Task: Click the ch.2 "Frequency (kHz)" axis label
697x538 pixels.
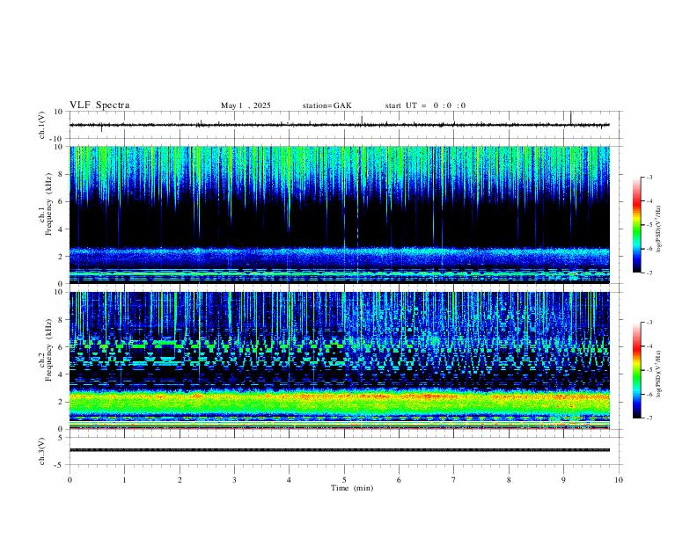Action: [x=48, y=349]
